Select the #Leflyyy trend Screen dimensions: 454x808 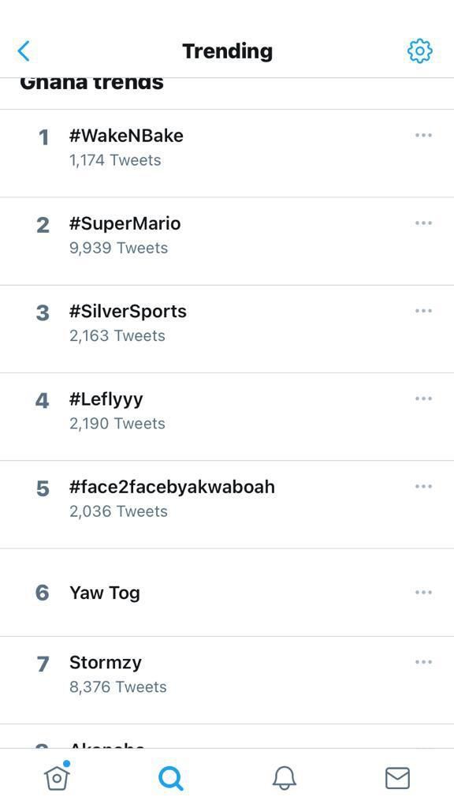(x=227, y=417)
